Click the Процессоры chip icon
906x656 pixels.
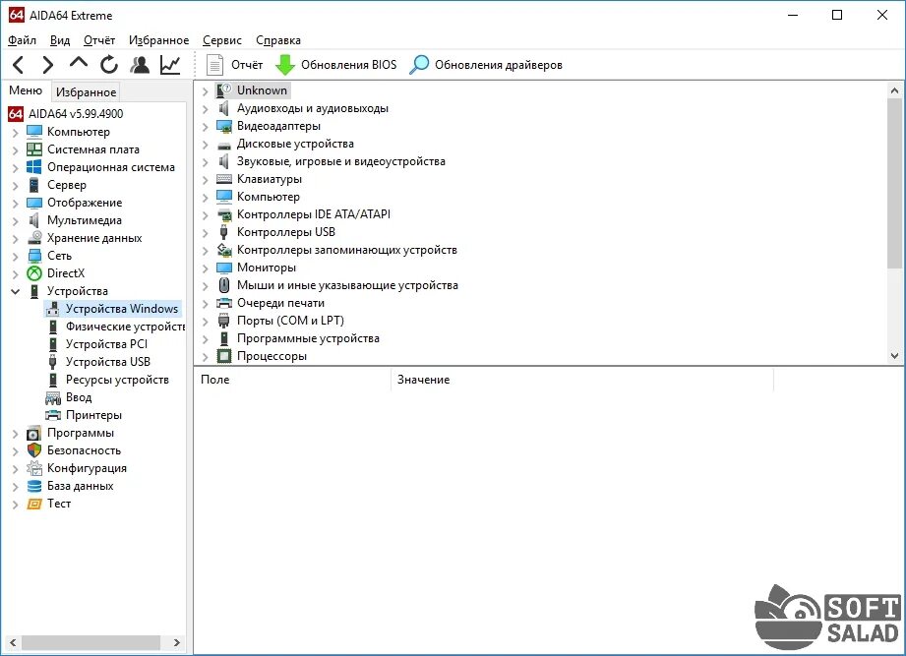(223, 356)
